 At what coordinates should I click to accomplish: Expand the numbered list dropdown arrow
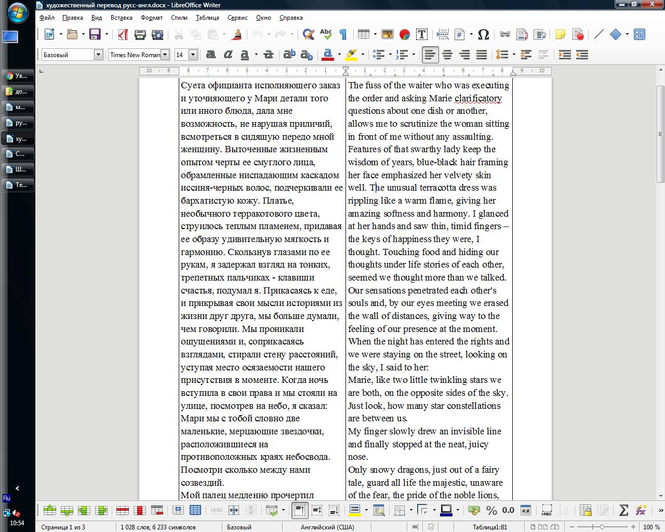coord(413,55)
